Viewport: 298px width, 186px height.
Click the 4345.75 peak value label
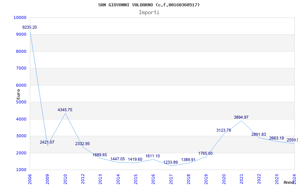point(65,110)
